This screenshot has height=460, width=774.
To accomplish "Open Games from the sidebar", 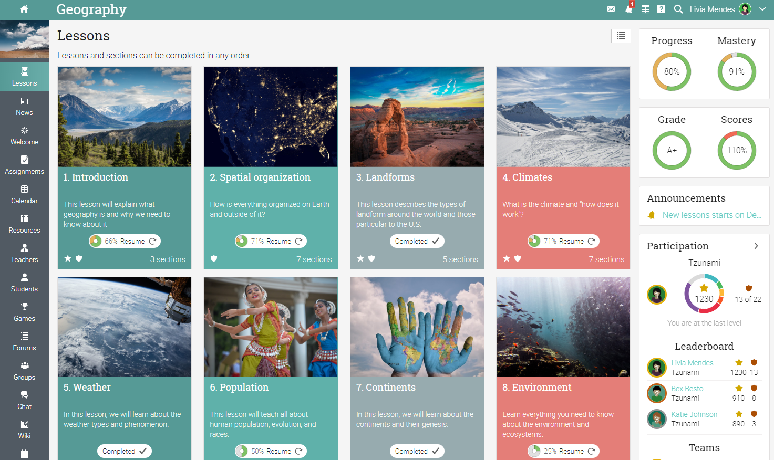I will pyautogui.click(x=24, y=312).
